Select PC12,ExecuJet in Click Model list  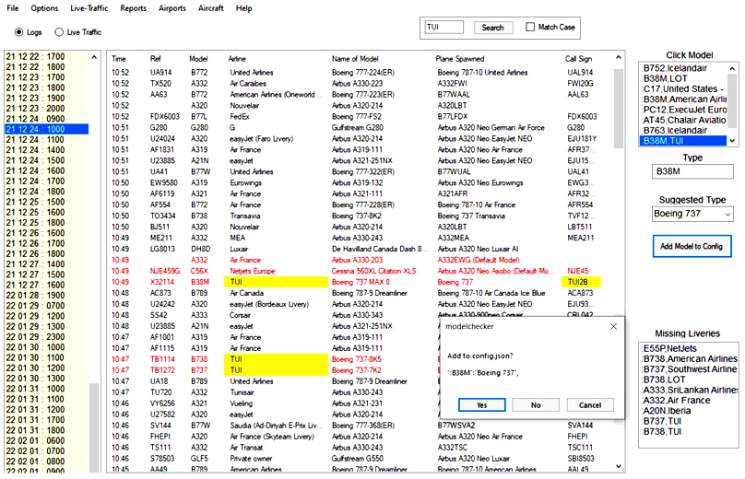pos(683,110)
